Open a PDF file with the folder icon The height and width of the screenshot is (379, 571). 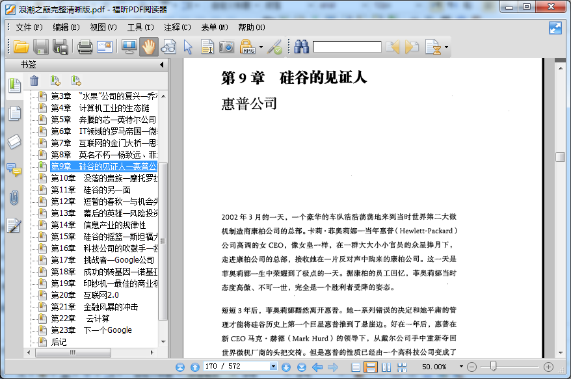[x=21, y=47]
